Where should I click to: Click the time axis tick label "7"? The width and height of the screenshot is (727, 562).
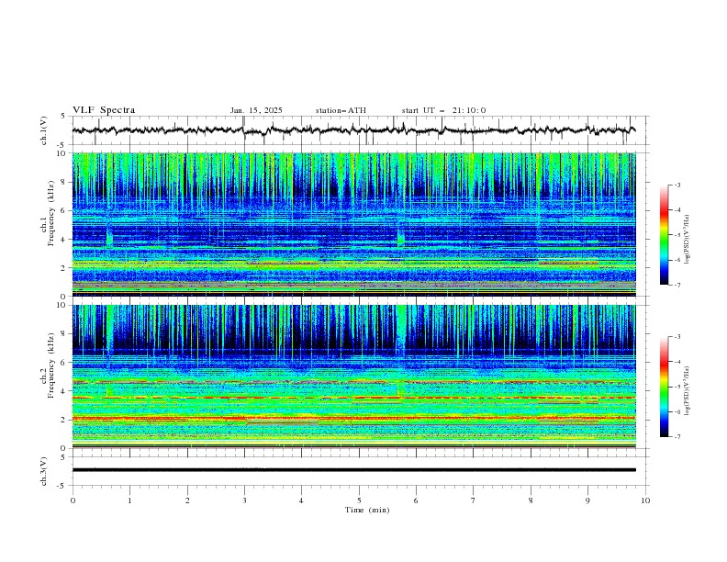click(474, 500)
